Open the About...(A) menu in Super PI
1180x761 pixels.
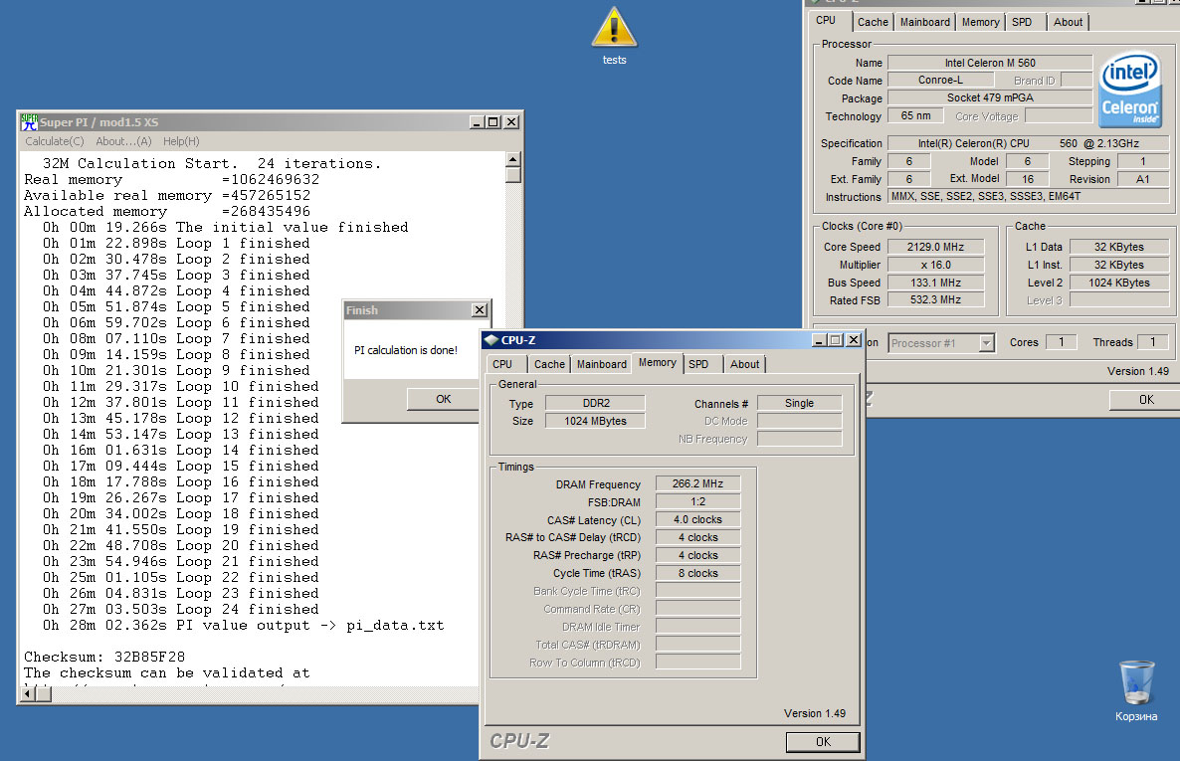(123, 141)
